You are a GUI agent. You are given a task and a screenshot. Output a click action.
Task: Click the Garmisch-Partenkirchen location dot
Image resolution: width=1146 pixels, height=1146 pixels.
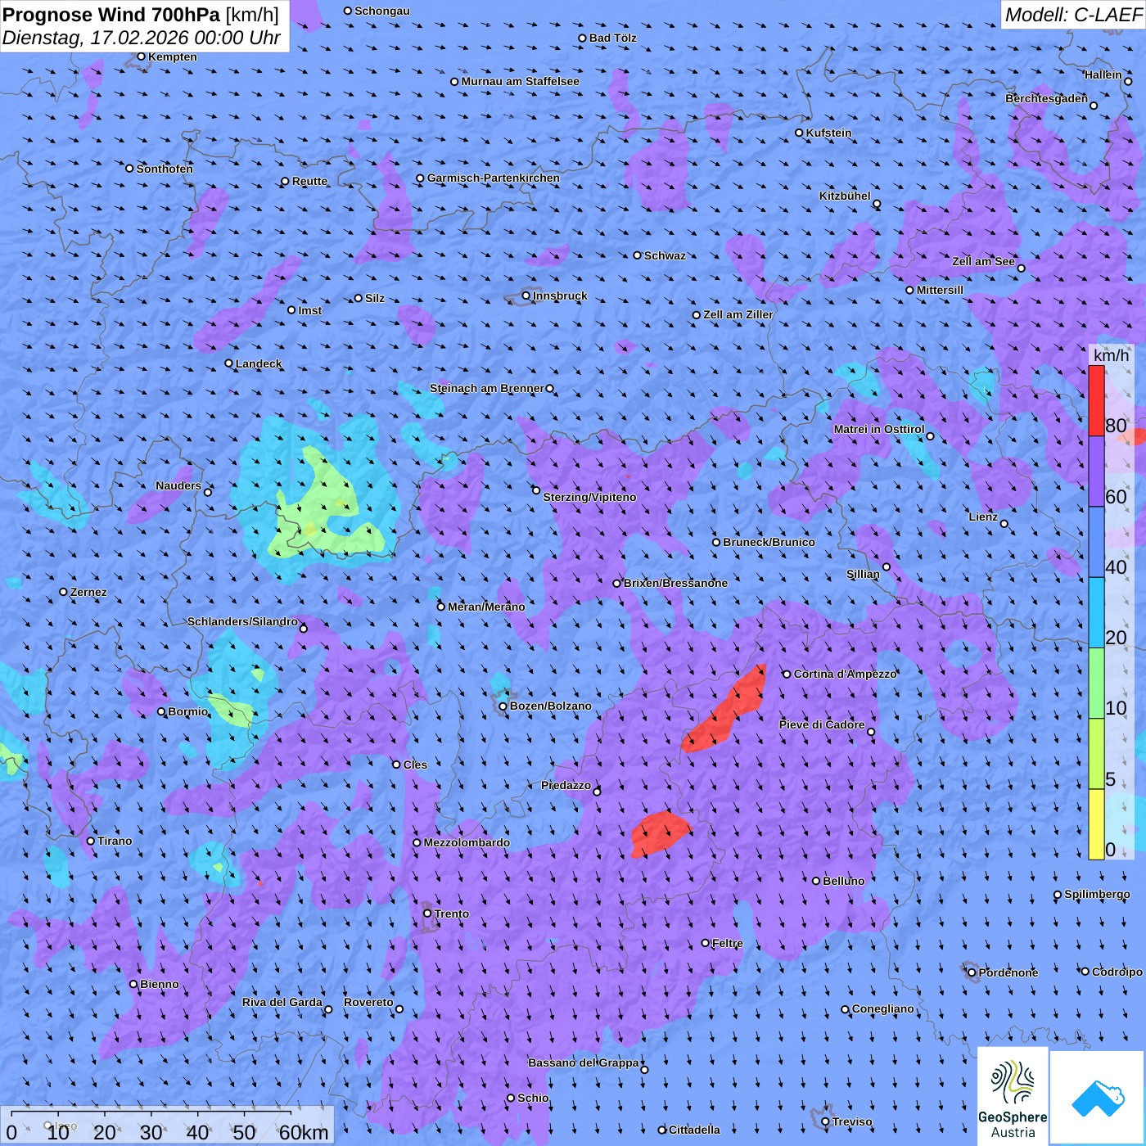pos(421,178)
